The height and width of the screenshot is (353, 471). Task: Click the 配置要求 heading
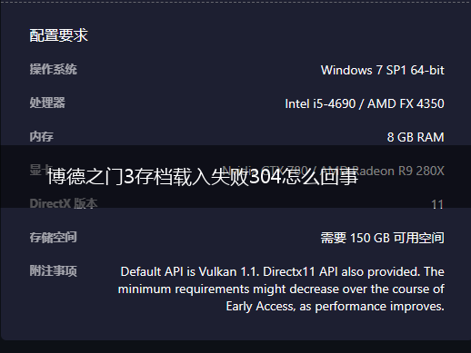[58, 35]
